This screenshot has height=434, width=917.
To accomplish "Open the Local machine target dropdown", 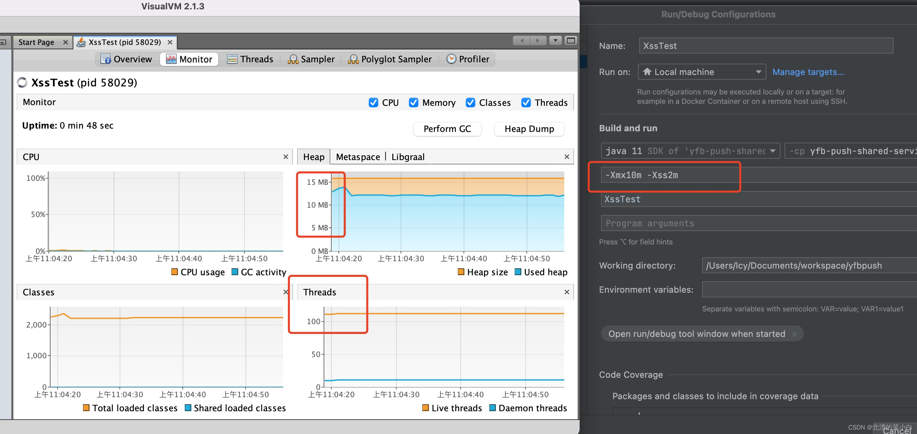I will pos(759,72).
